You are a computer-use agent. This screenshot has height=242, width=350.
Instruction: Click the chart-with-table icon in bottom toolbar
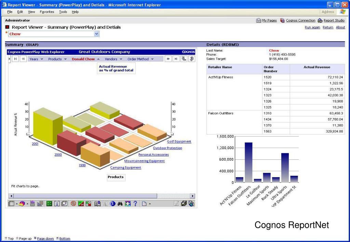pyautogui.click(x=40, y=203)
